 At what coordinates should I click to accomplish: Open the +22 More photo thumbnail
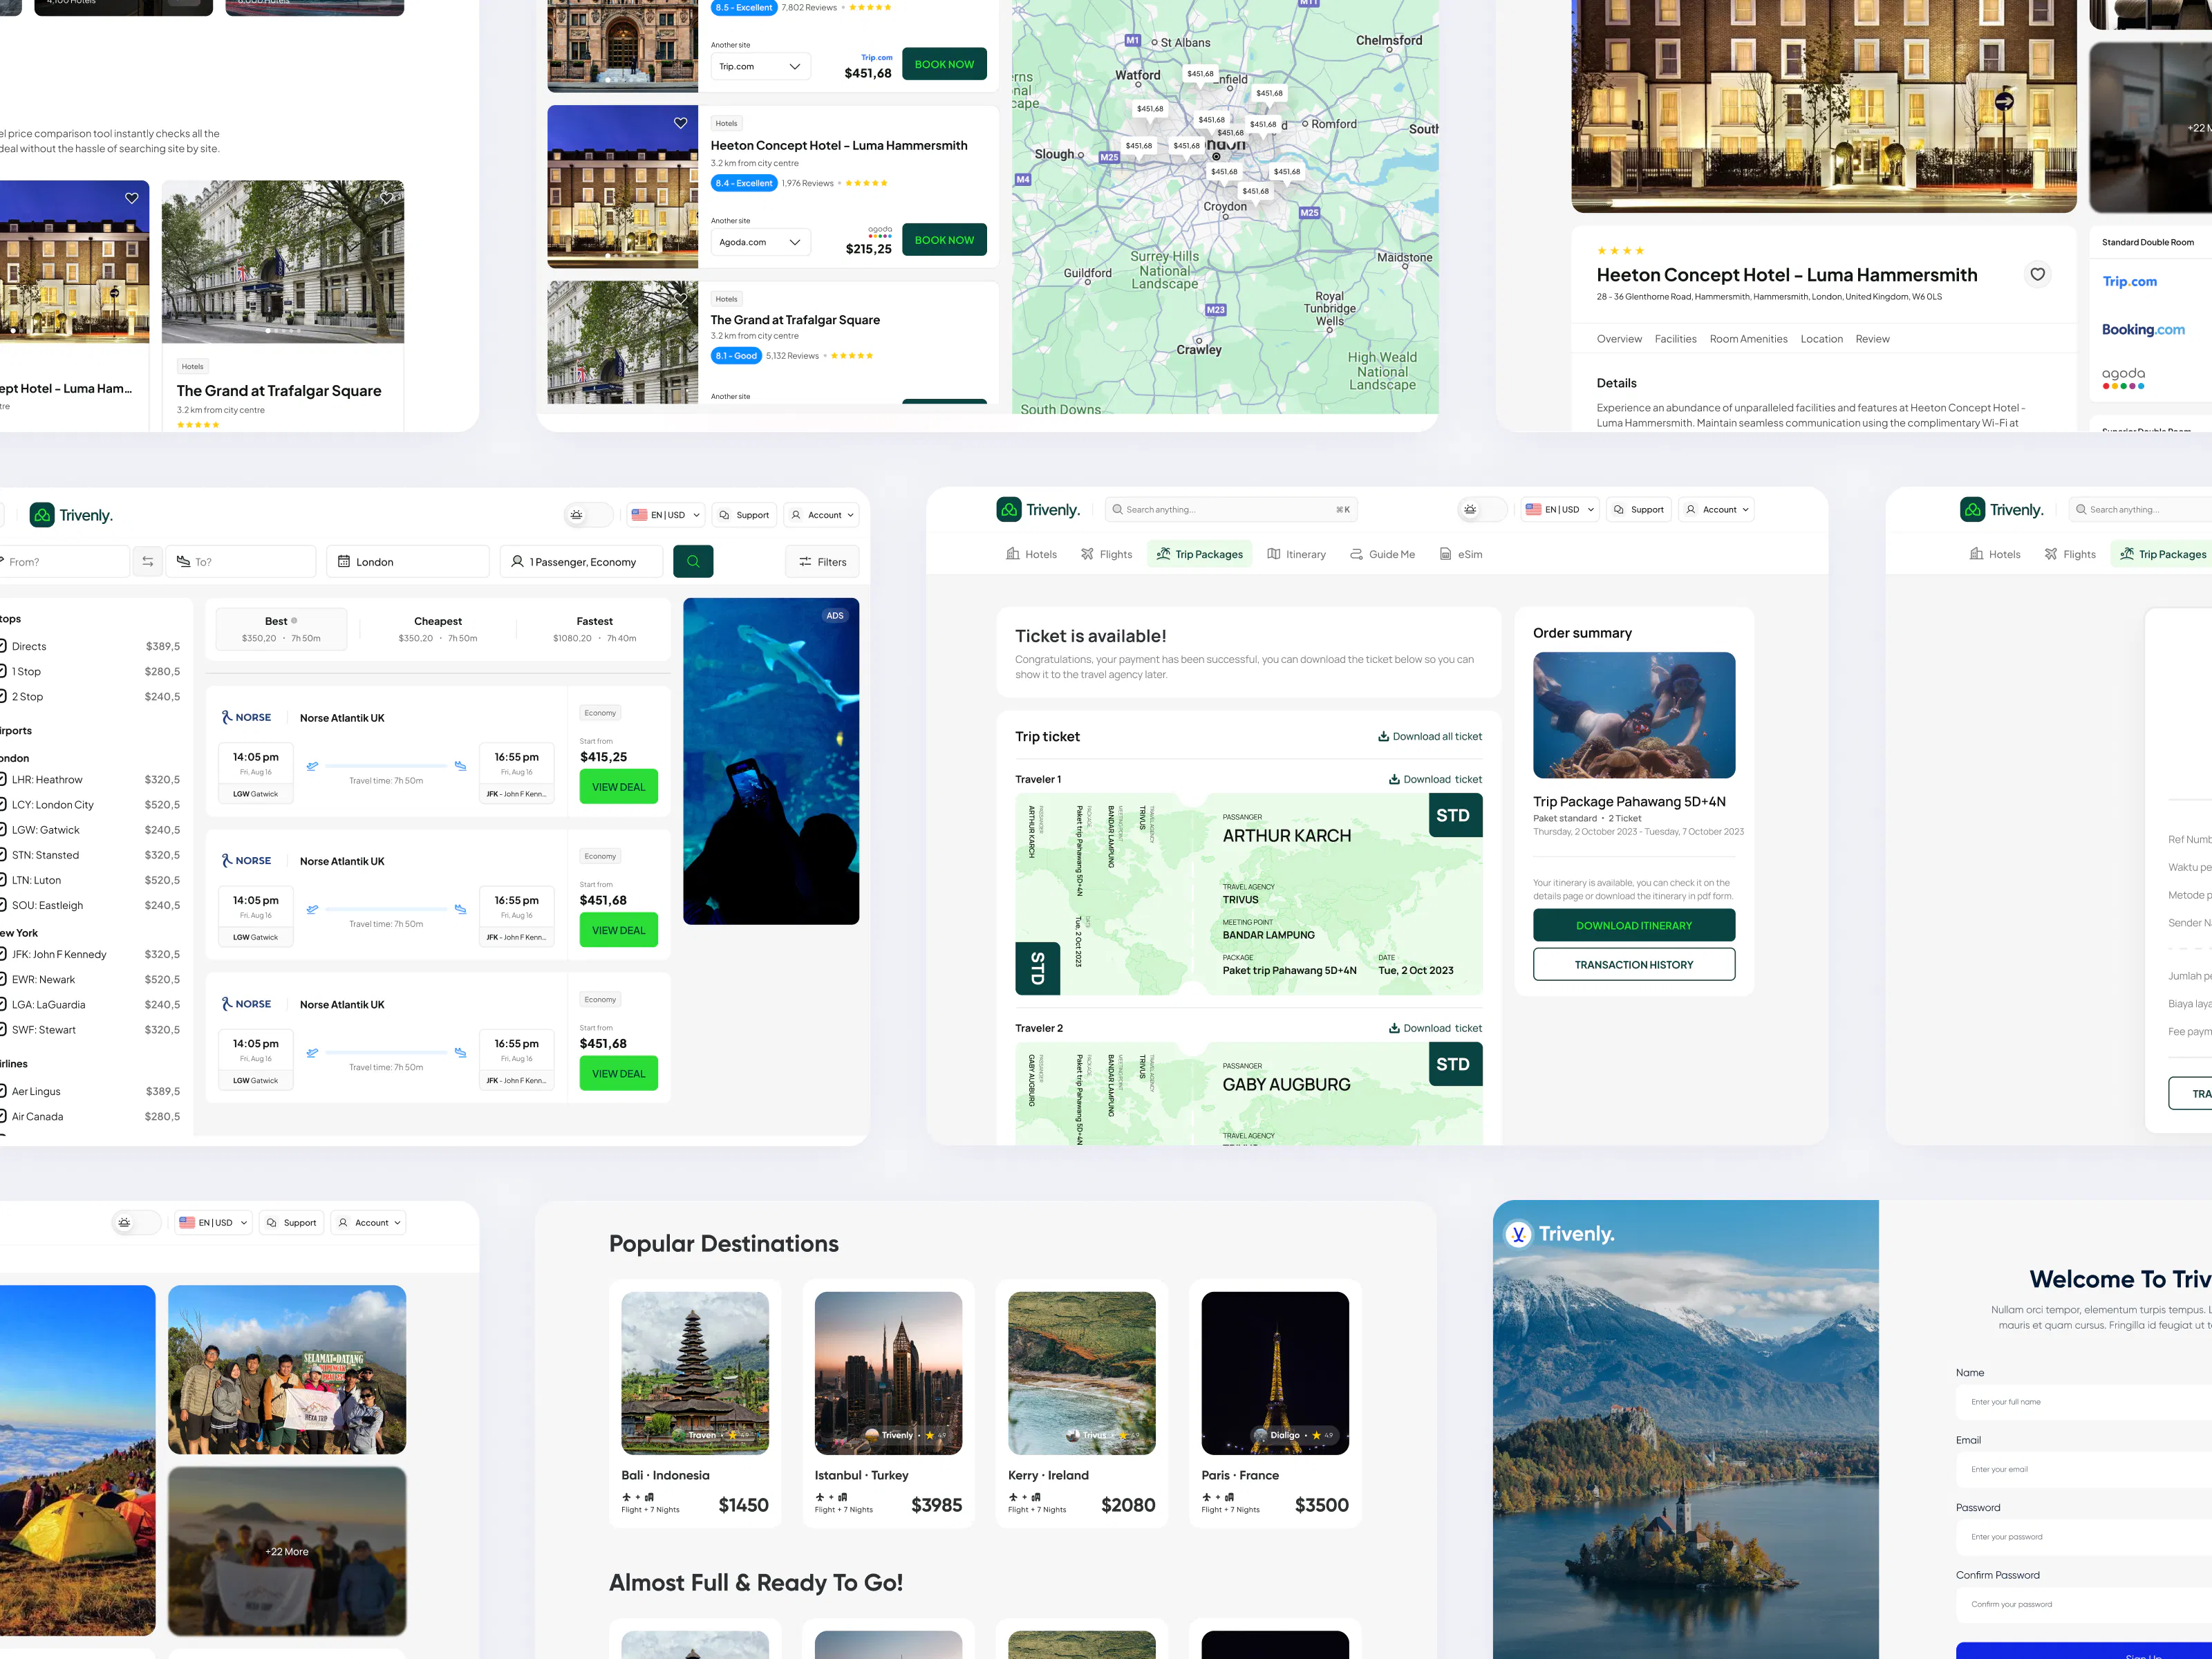click(287, 1551)
